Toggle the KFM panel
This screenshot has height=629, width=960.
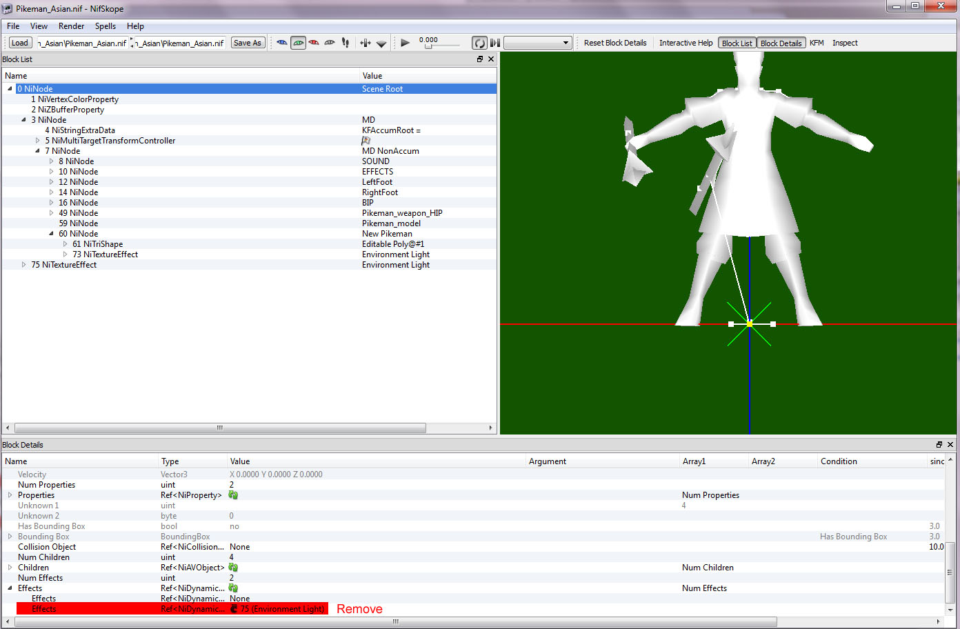[817, 43]
